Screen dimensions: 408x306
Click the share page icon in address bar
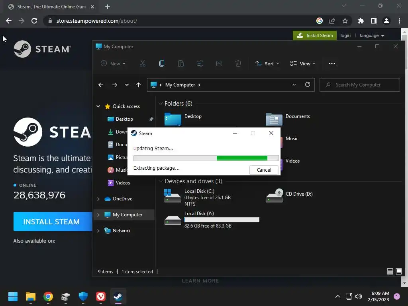click(x=332, y=21)
